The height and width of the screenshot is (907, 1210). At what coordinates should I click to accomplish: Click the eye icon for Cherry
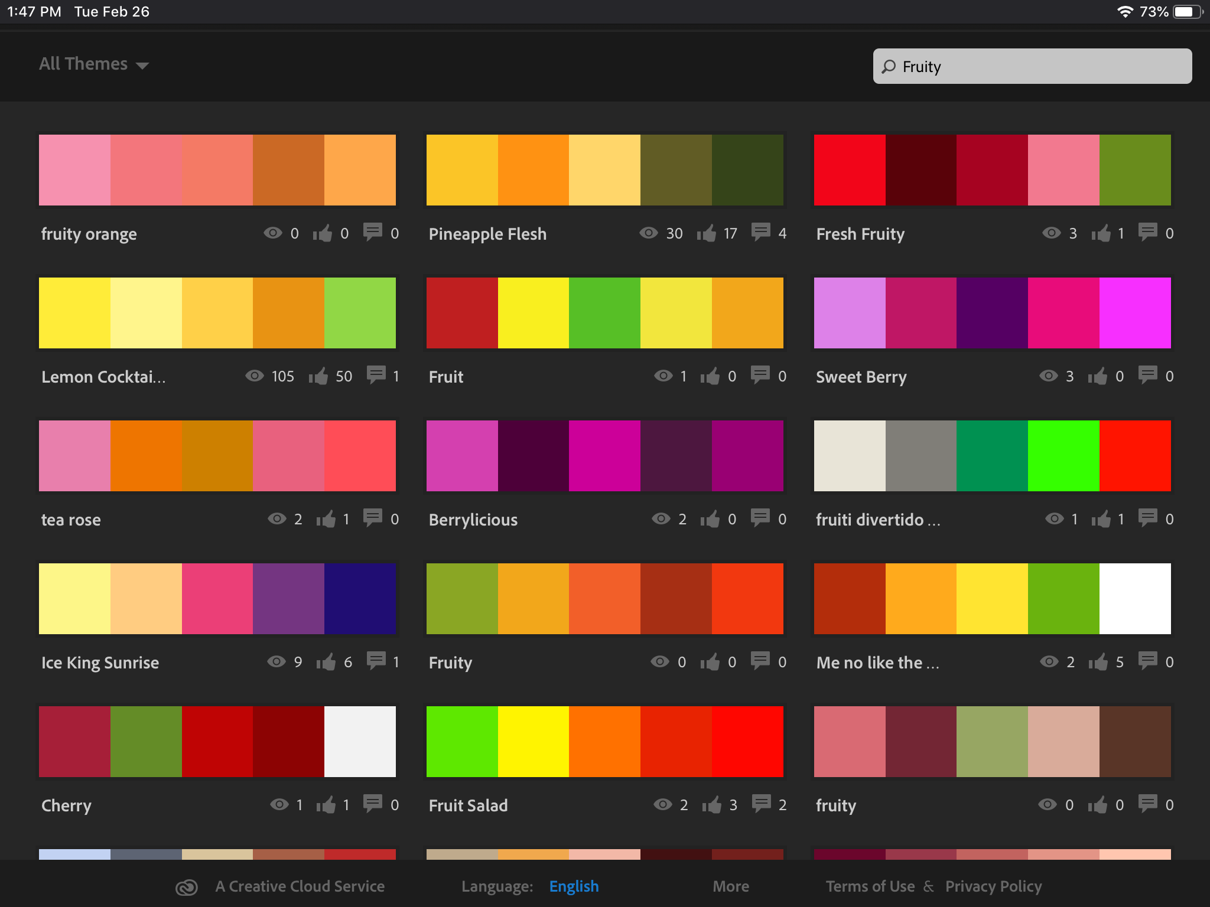279,804
